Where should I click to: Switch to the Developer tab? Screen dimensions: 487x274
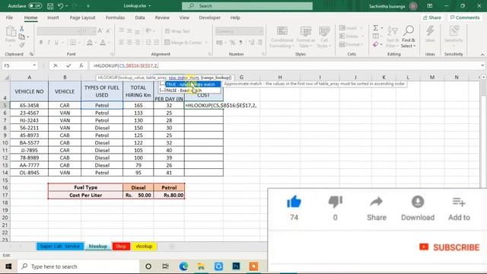(210, 18)
